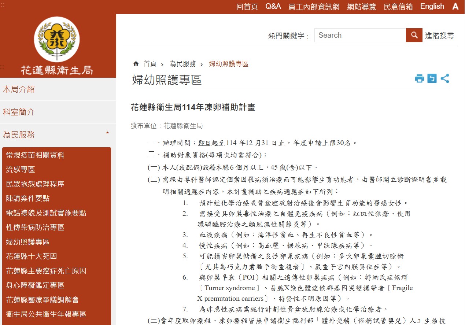The width and height of the screenshot is (465, 325).
Task: Click the home icon in breadcrumb
Action: pos(136,64)
